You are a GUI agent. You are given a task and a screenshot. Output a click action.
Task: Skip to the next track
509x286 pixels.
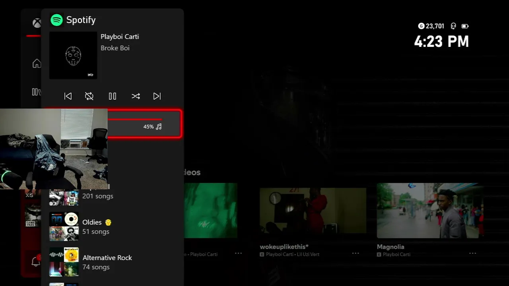pos(157,96)
